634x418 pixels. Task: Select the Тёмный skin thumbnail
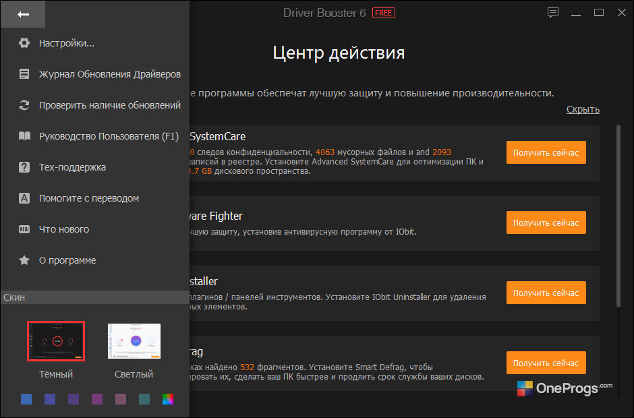pos(56,340)
